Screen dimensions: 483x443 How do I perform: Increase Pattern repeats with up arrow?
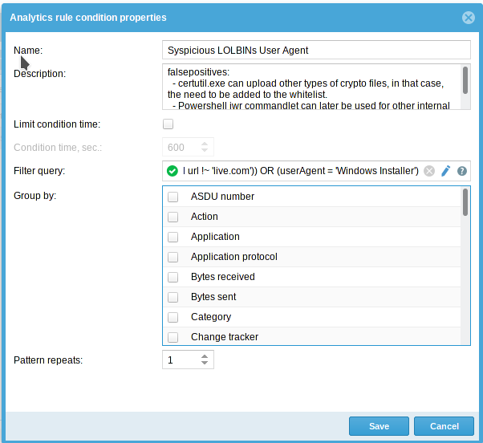click(x=205, y=356)
